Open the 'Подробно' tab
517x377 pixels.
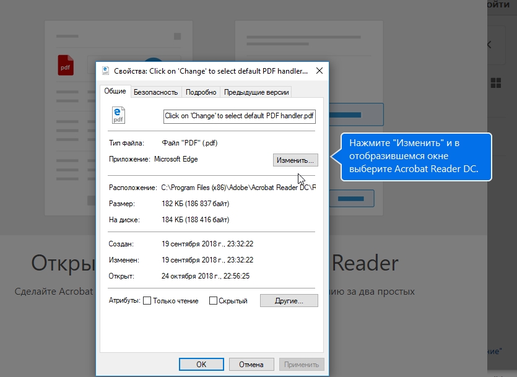pos(201,92)
